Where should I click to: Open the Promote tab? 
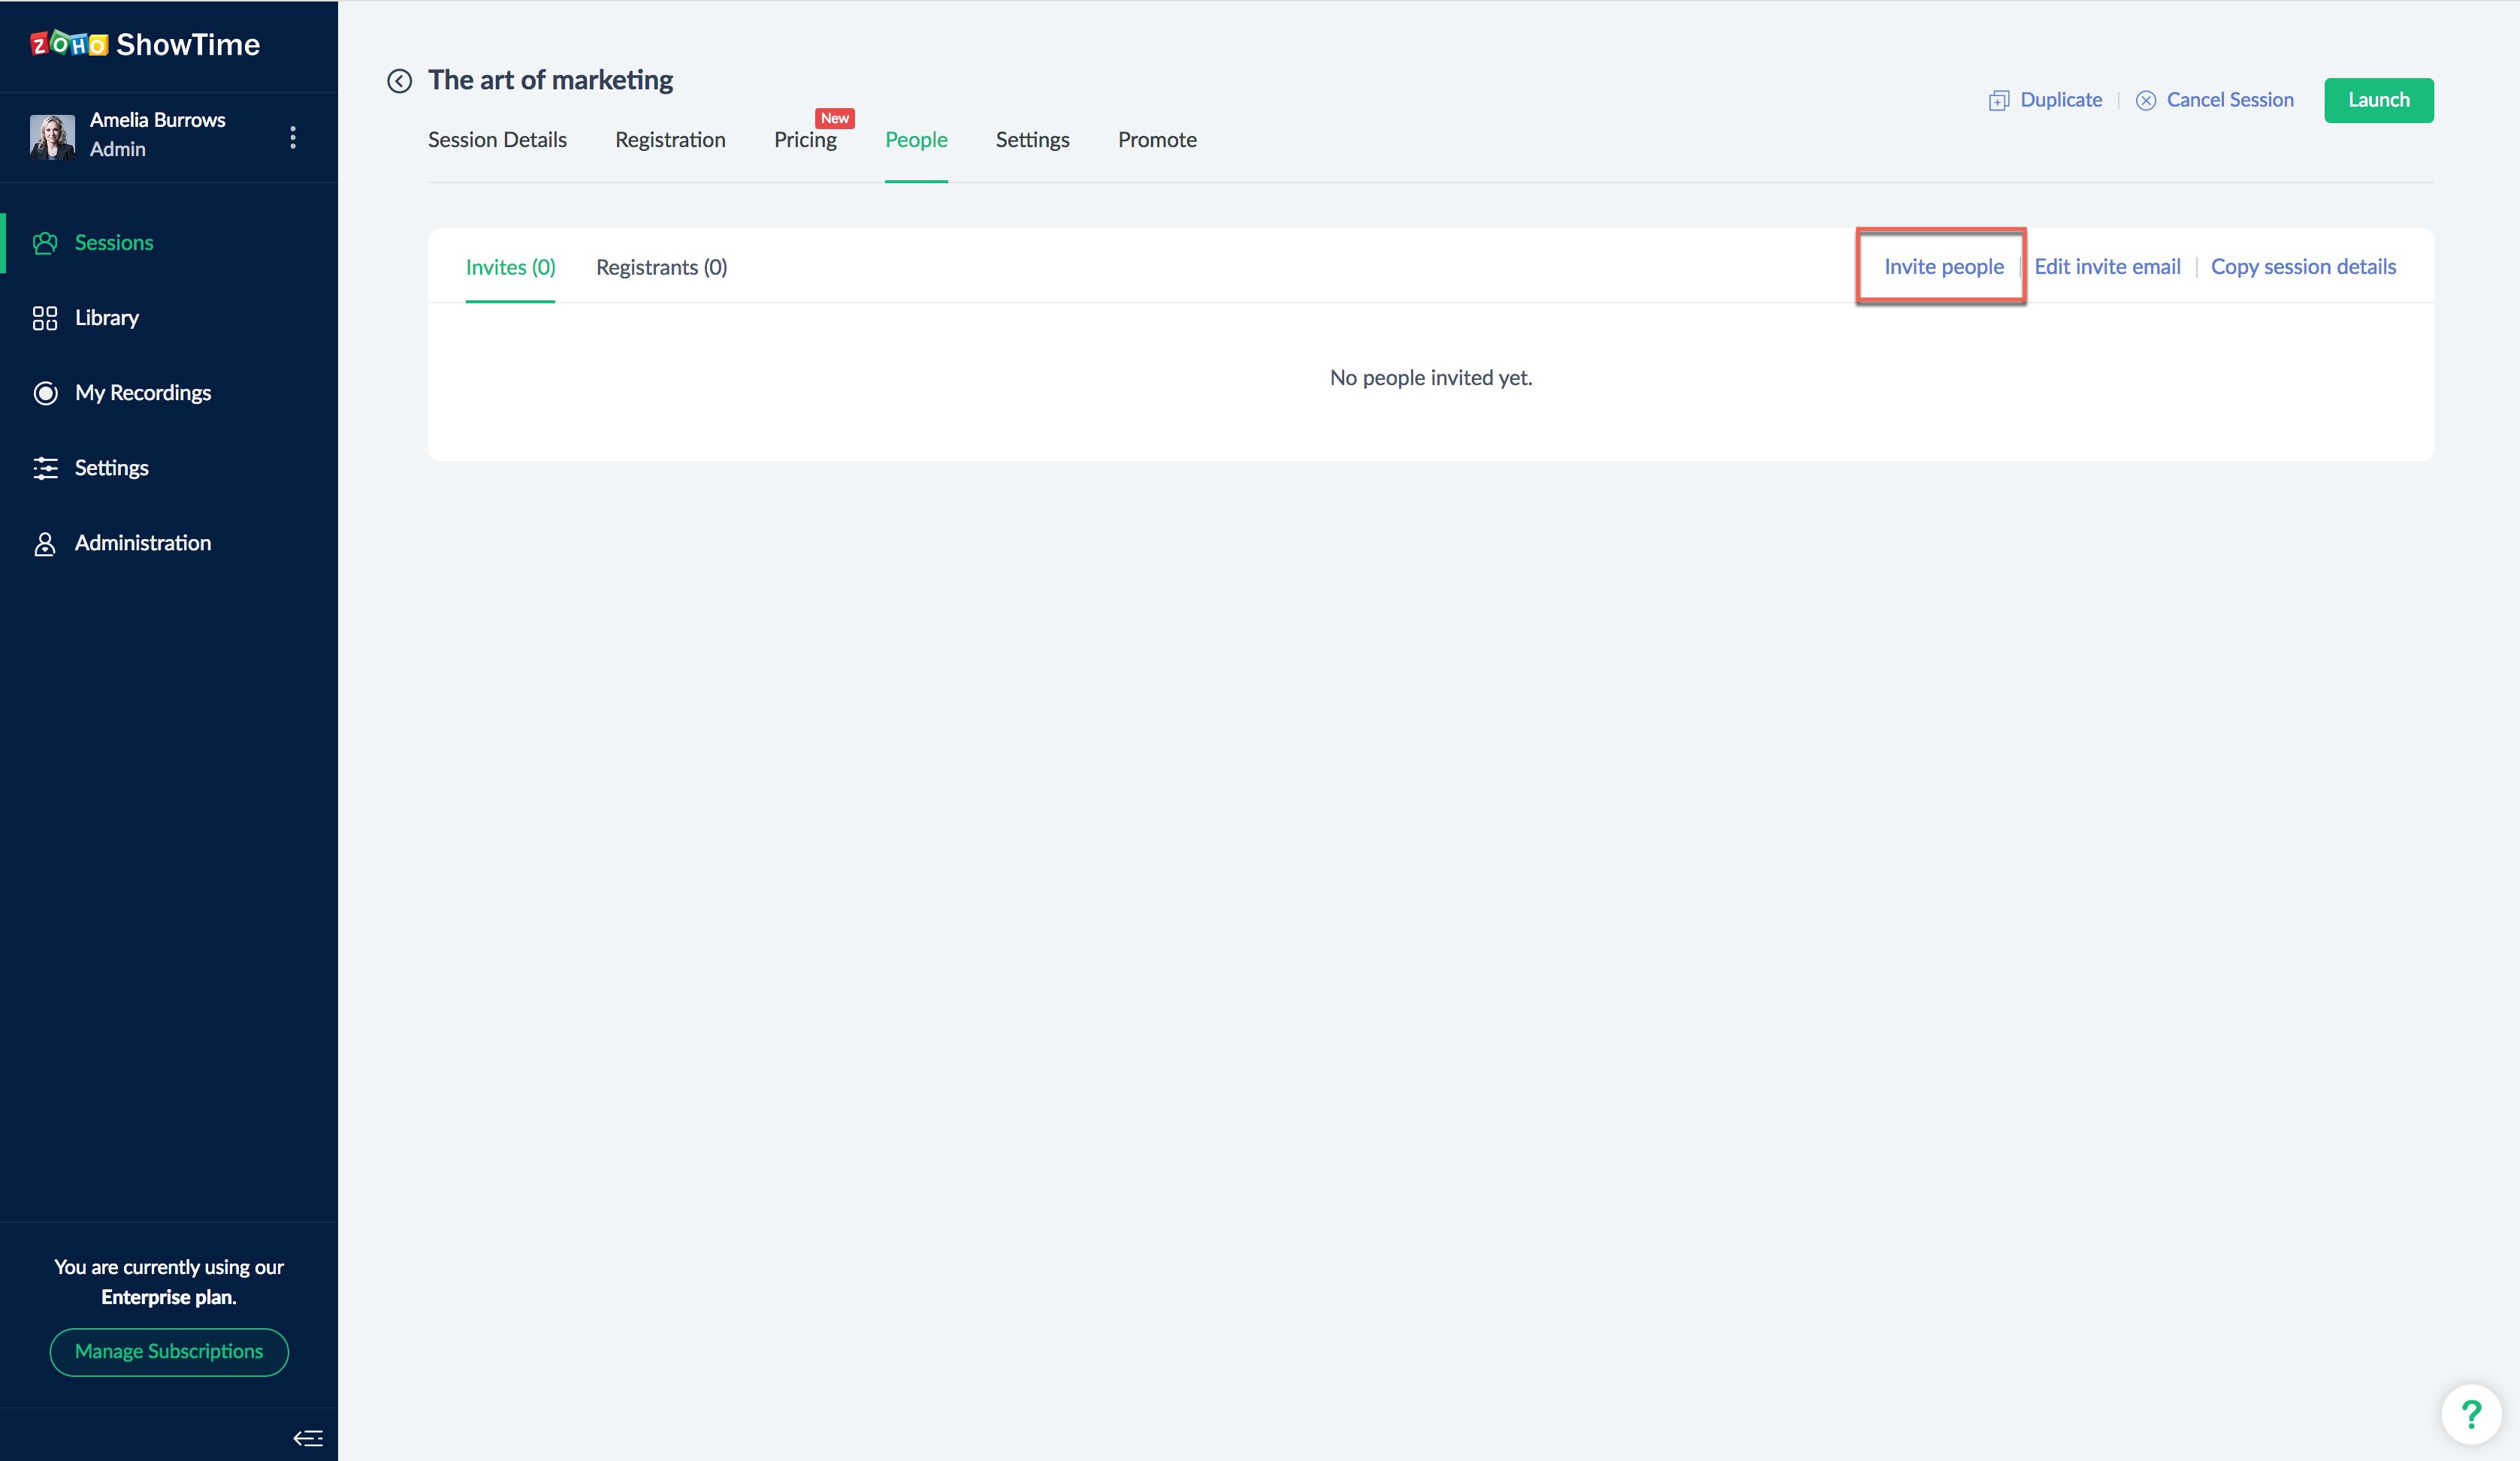pos(1157,140)
